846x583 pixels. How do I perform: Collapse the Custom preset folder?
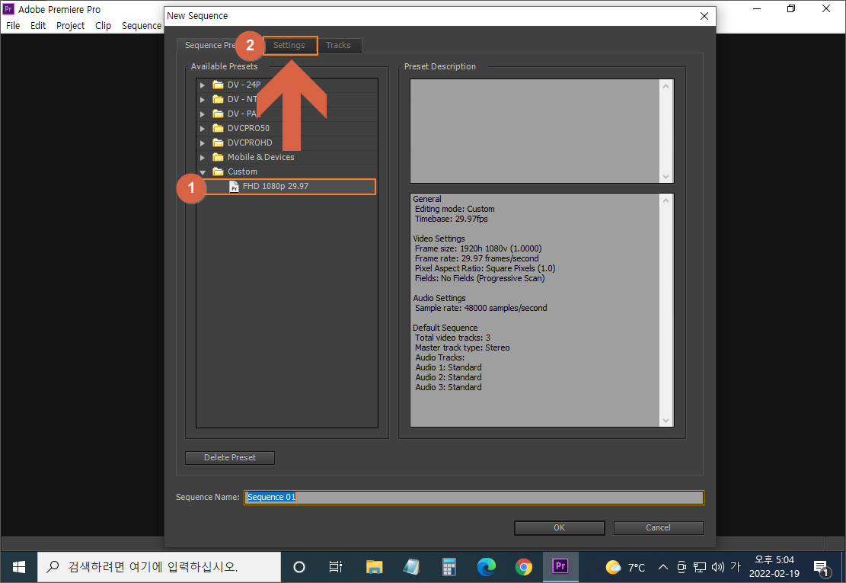click(x=203, y=172)
